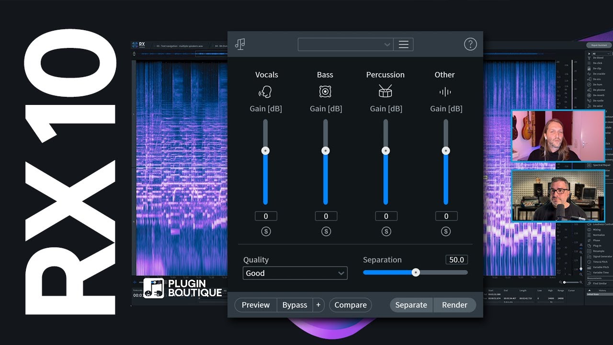Select the De-plosive module icon
613x345 pixels.
click(x=589, y=90)
